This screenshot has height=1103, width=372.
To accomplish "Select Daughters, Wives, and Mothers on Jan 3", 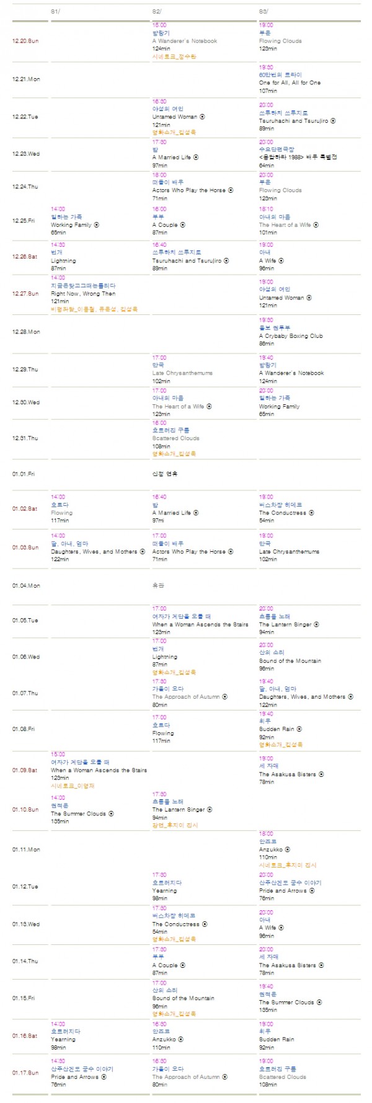I will (x=94, y=551).
